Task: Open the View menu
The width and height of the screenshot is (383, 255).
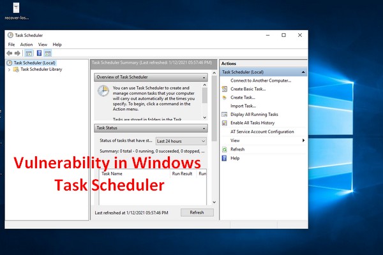Action: point(43,45)
